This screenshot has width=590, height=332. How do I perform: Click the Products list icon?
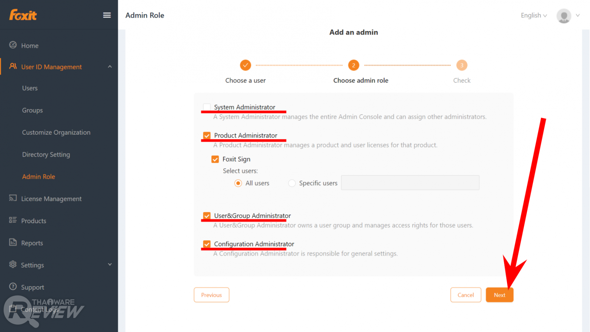(13, 220)
